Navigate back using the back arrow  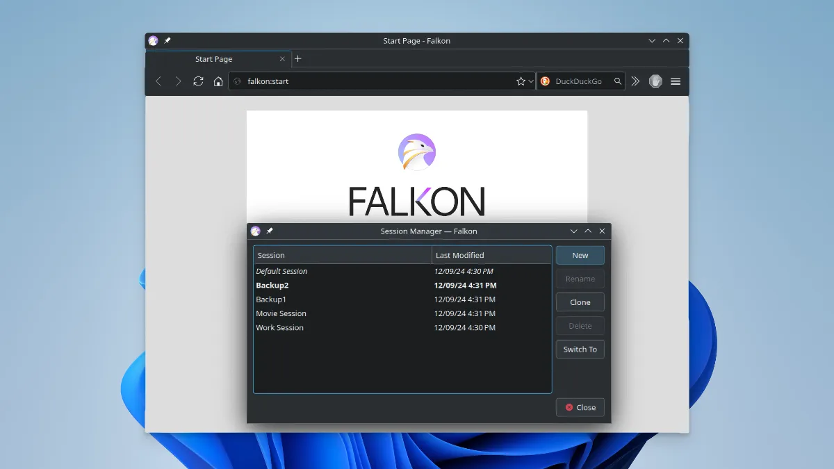tap(158, 81)
